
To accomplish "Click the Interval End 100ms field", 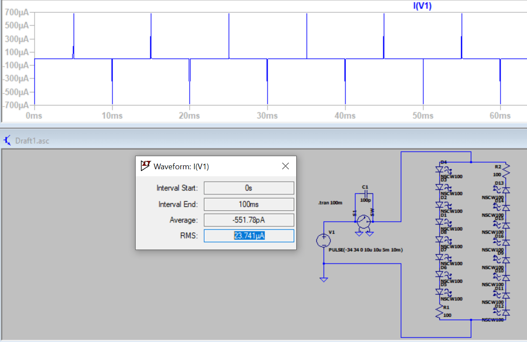I will click(x=249, y=204).
